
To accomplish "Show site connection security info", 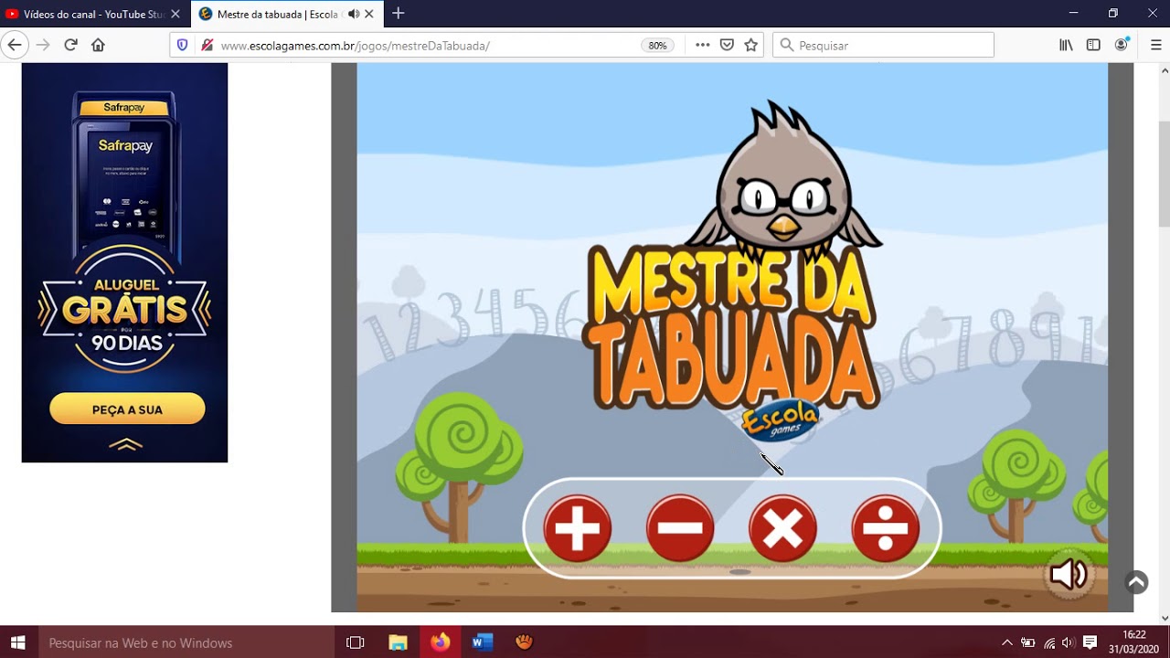I will [207, 45].
